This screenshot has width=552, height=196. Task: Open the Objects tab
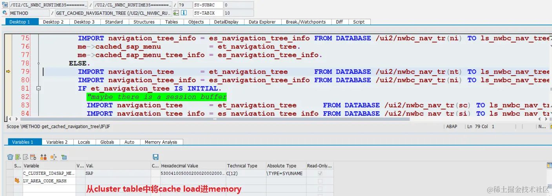196,22
